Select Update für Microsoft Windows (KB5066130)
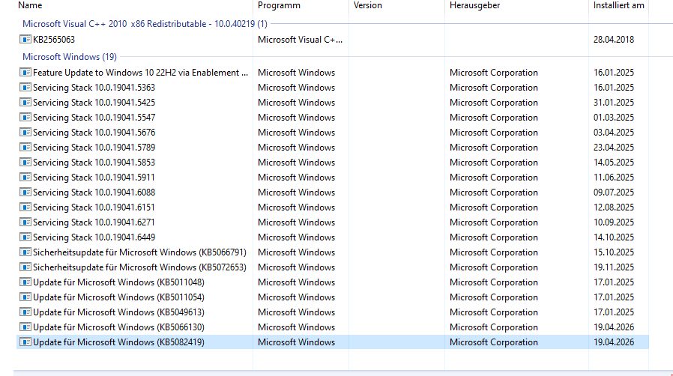The width and height of the screenshot is (673, 376). (118, 327)
